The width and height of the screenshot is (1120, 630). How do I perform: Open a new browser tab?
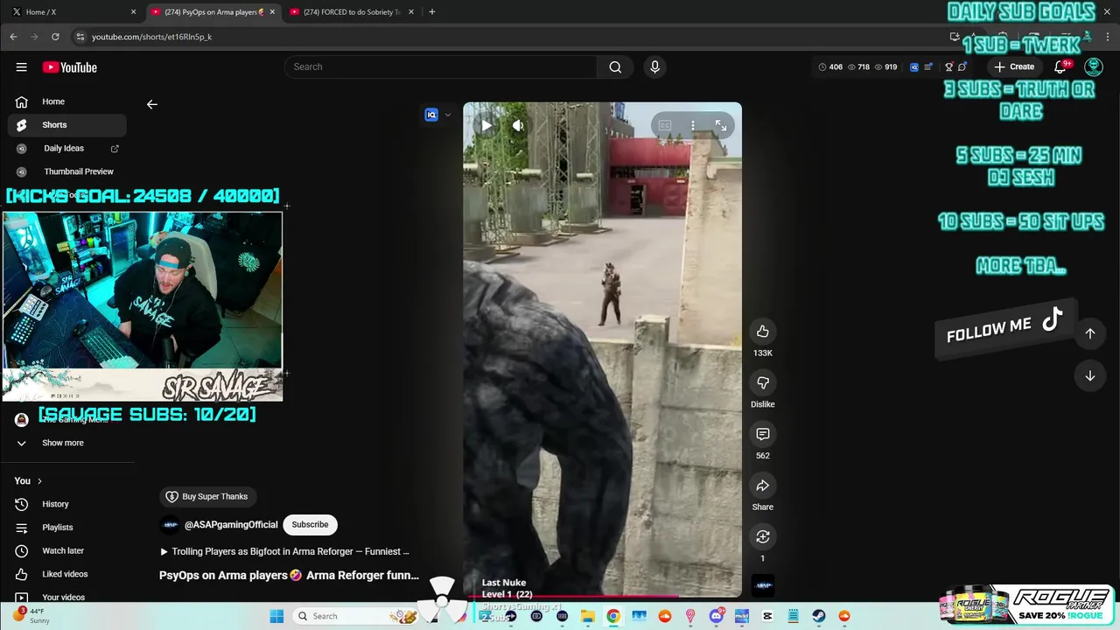(x=431, y=11)
